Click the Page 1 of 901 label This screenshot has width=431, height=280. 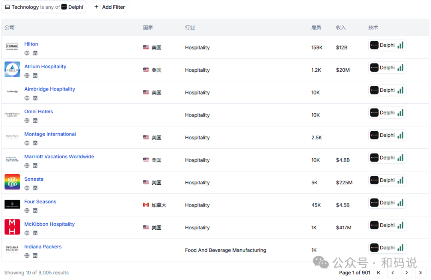pyautogui.click(x=355, y=272)
